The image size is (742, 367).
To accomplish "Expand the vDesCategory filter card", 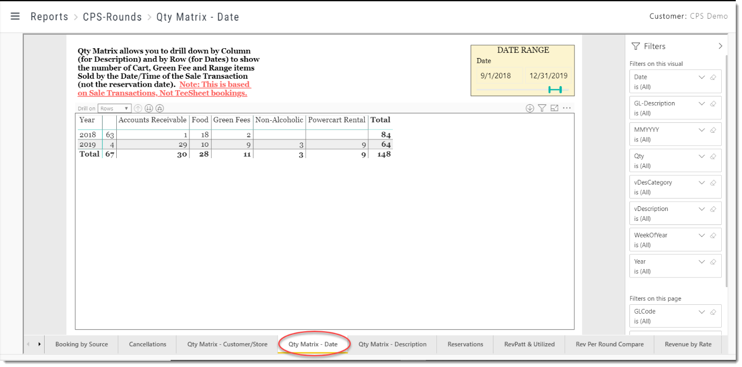I will (702, 182).
